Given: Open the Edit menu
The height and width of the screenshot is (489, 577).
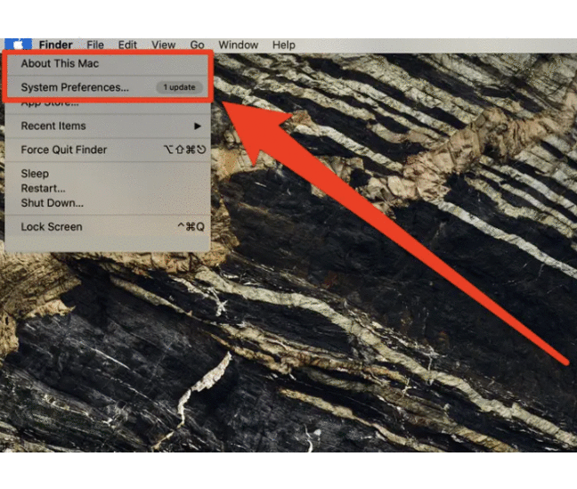Looking at the screenshot, I should pos(127,45).
